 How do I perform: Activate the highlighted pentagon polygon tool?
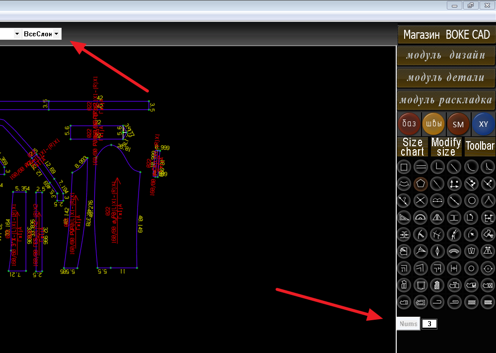(x=421, y=184)
